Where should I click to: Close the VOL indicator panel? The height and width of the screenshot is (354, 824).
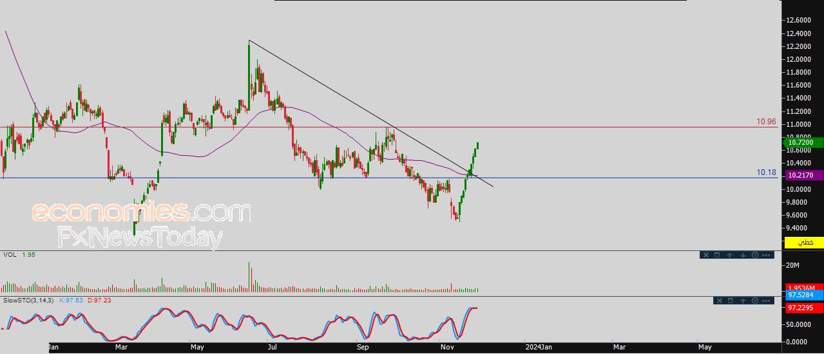(706, 255)
